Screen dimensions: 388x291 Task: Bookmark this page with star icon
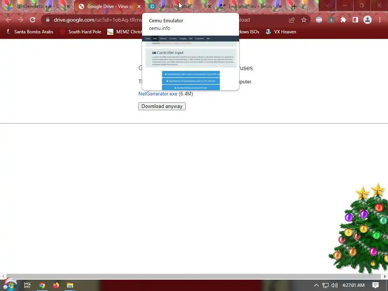coord(304,20)
